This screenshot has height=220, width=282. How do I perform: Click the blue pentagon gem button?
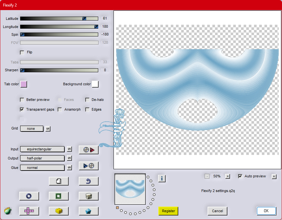click(88, 211)
